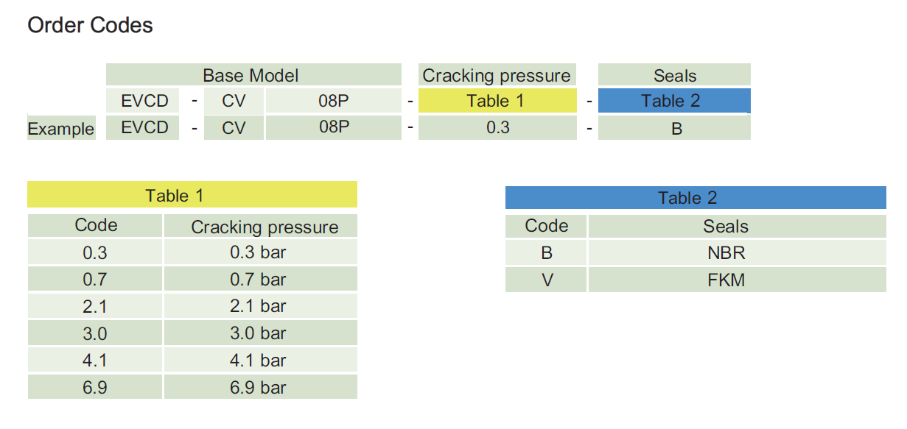The height and width of the screenshot is (429, 907).
Task: Click the example value 0.3 cell
Action: click(x=497, y=127)
